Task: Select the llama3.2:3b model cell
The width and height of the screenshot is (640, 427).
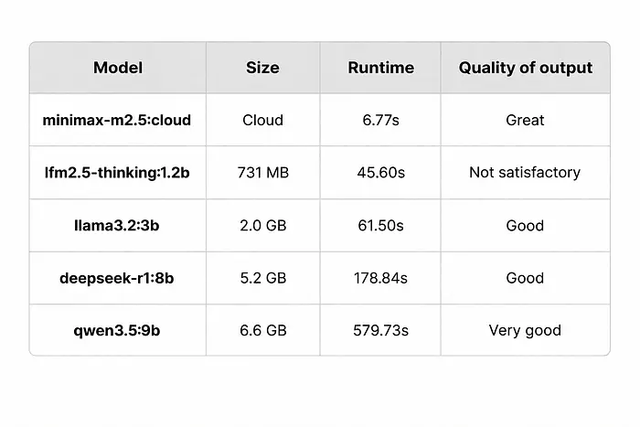Action: point(118,225)
